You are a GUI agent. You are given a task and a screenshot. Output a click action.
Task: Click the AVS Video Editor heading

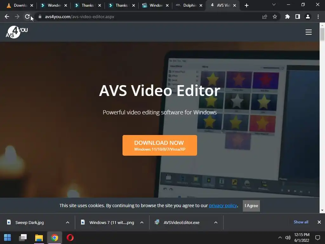160,91
